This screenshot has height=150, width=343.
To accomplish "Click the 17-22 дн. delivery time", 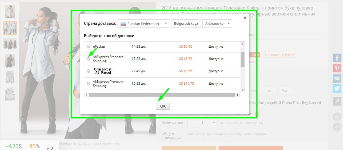I will tap(139, 59).
